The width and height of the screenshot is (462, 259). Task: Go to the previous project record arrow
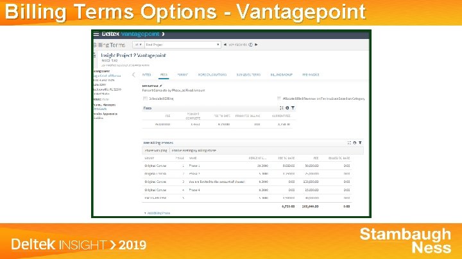[225, 45]
